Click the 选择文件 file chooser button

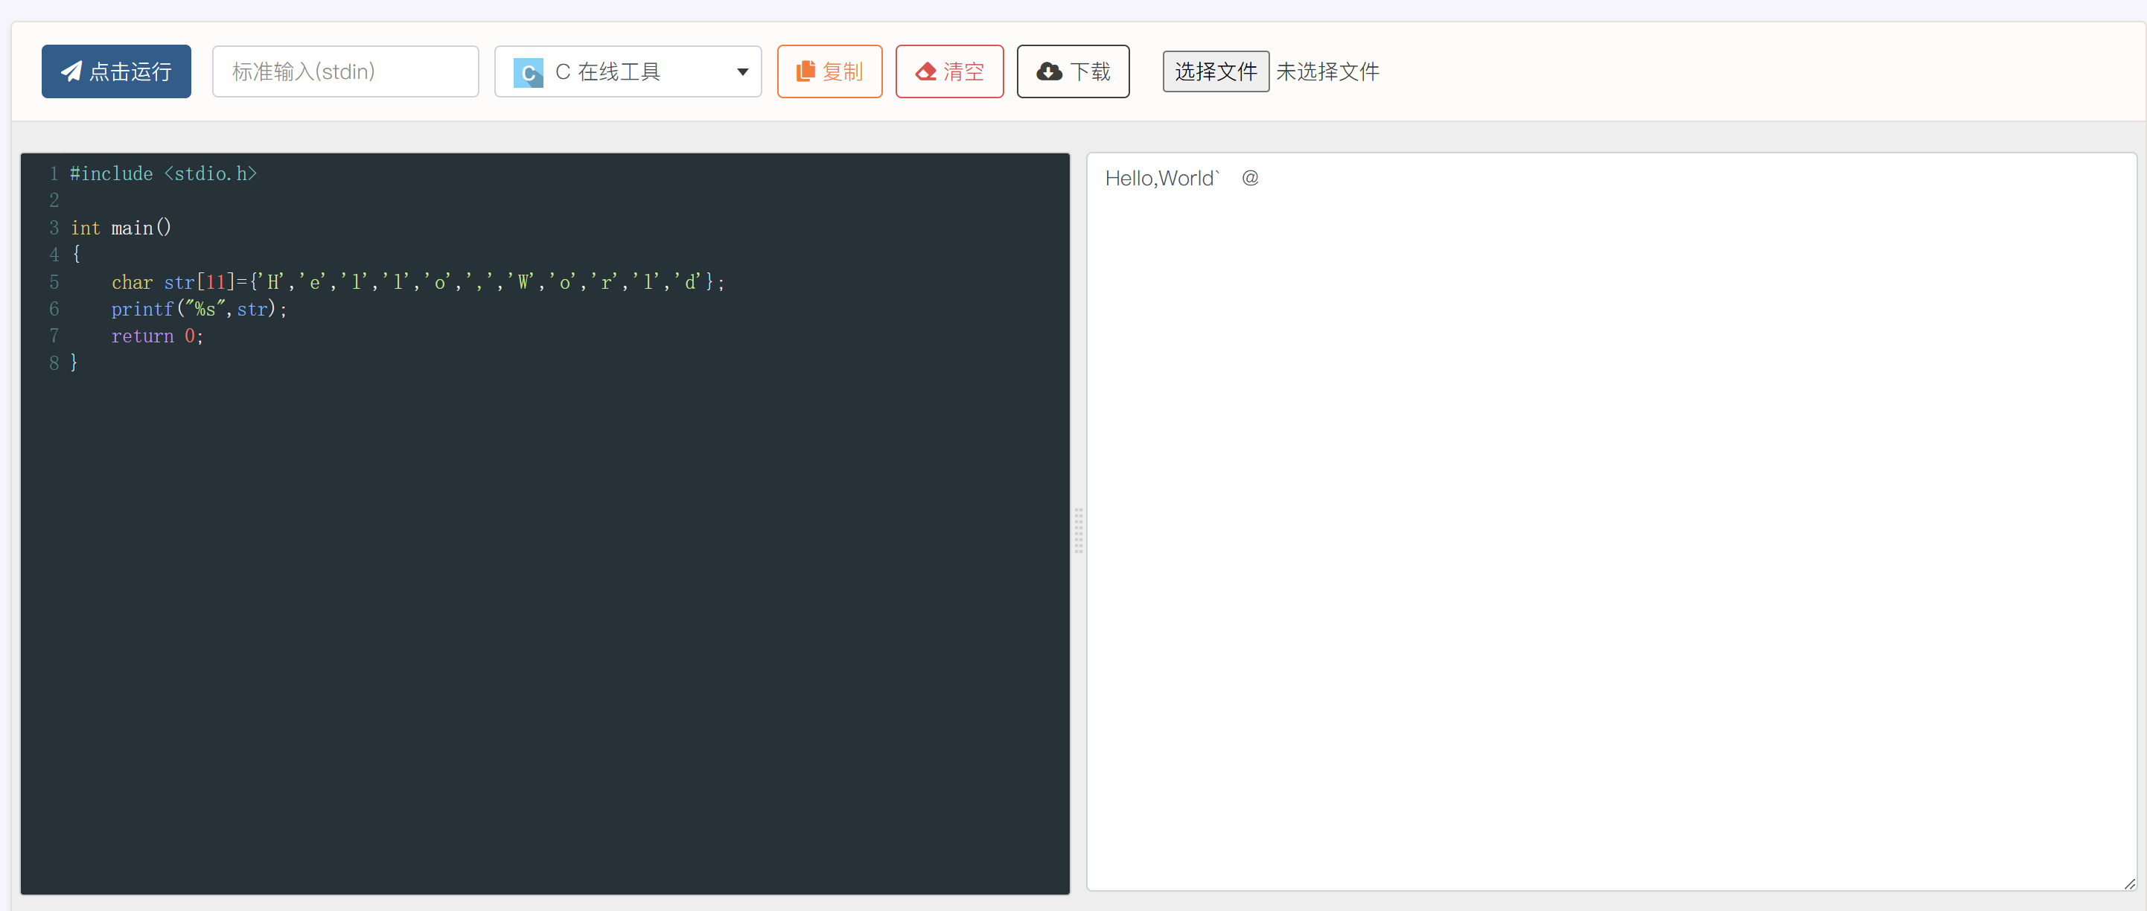1215,71
